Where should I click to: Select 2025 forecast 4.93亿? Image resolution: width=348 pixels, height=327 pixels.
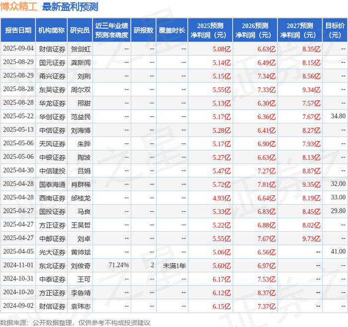pyautogui.click(x=222, y=198)
